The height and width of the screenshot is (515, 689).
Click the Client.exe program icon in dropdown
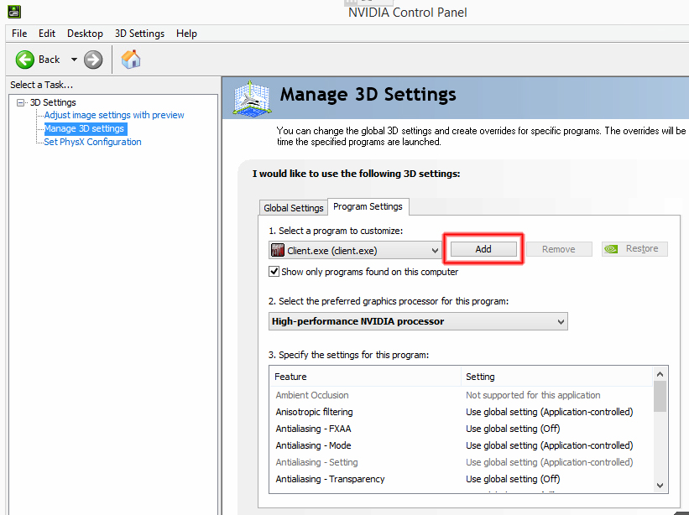coord(278,250)
